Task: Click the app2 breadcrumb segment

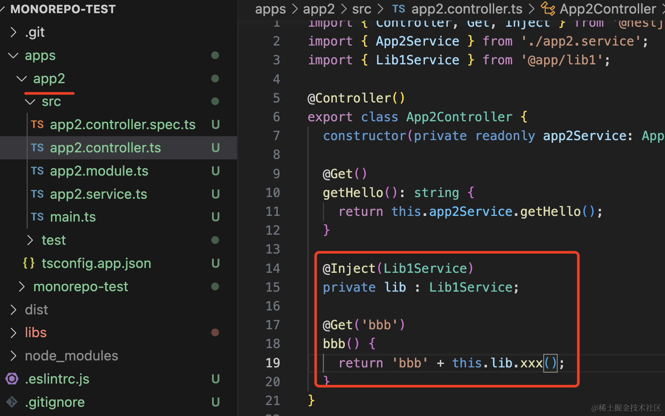Action: pos(318,9)
